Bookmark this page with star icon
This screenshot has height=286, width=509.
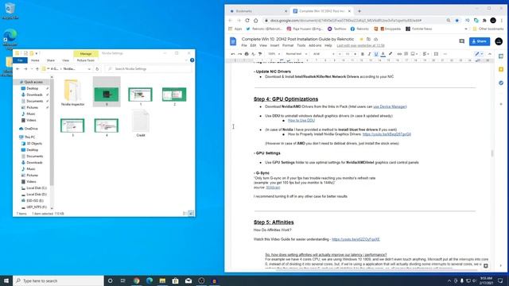(x=457, y=21)
